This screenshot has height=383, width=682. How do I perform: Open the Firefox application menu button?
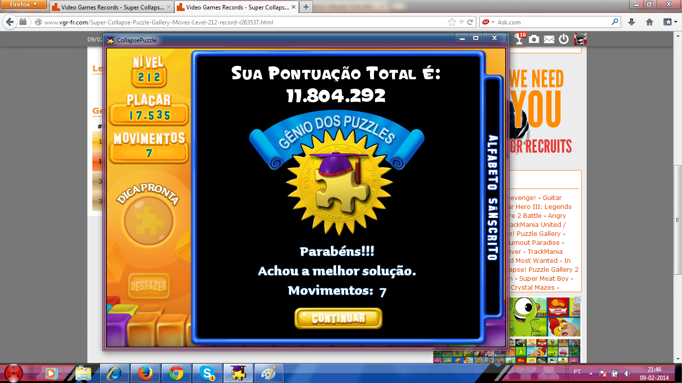[23, 4]
